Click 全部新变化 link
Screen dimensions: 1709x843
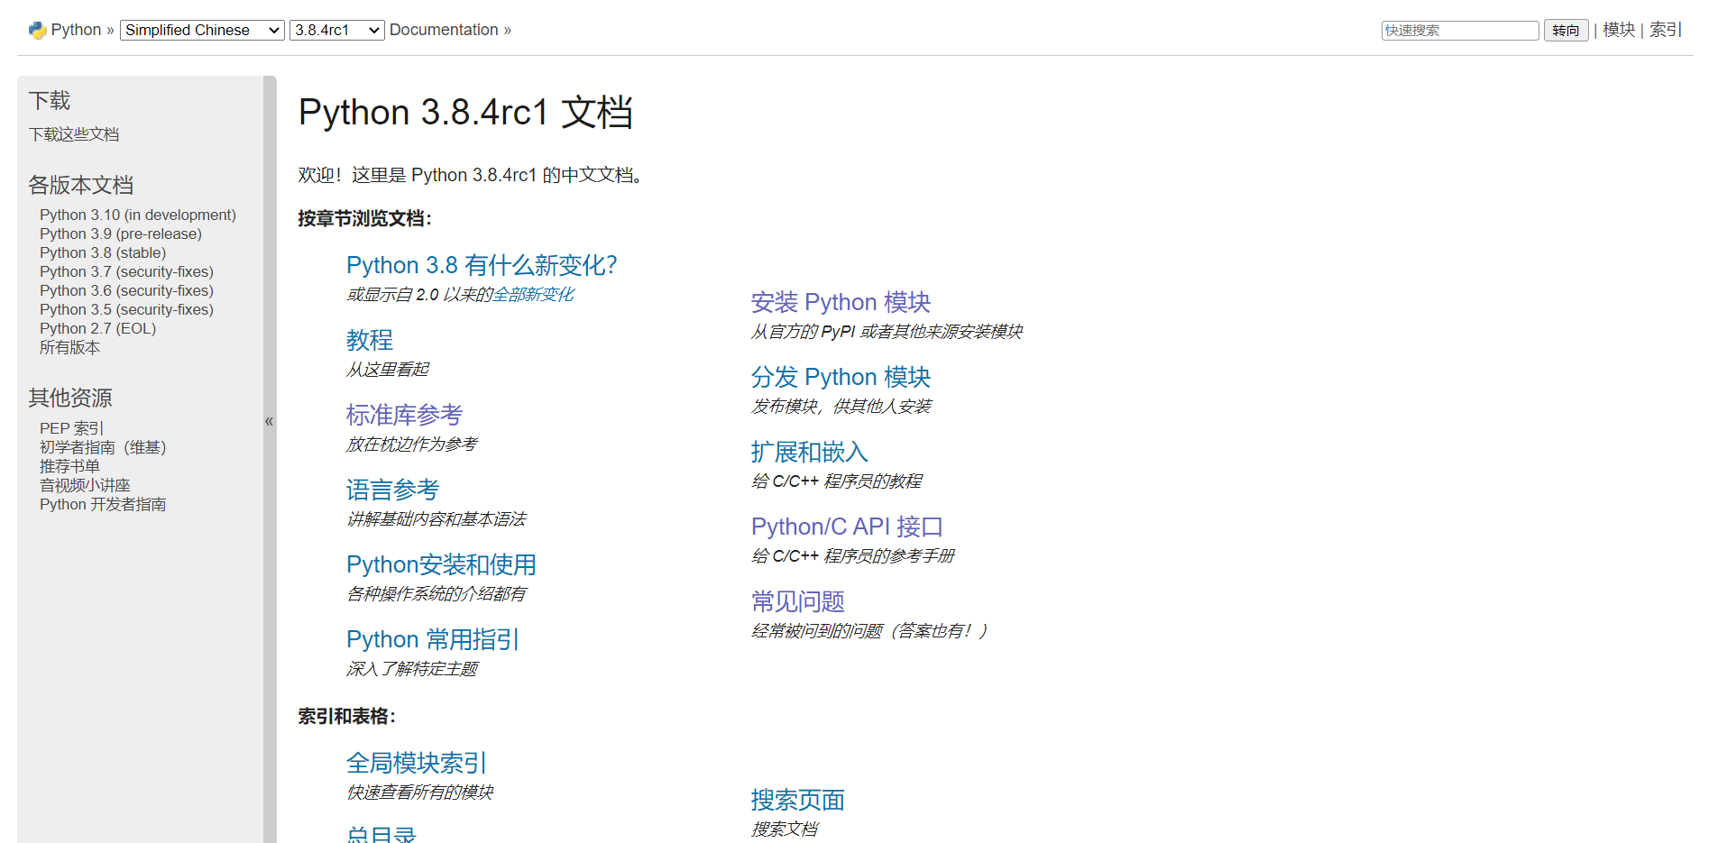pyautogui.click(x=533, y=295)
